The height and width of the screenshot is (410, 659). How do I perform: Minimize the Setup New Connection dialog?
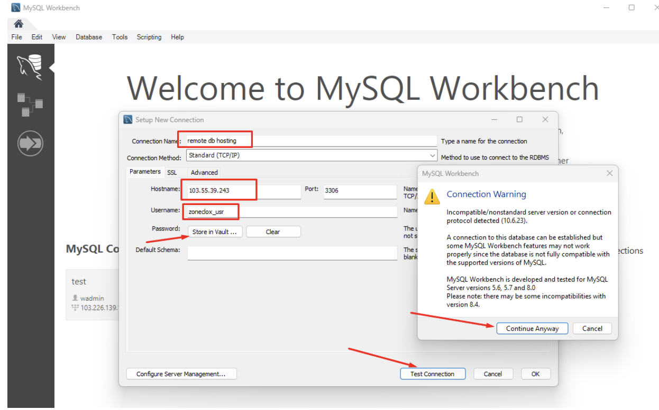point(494,120)
